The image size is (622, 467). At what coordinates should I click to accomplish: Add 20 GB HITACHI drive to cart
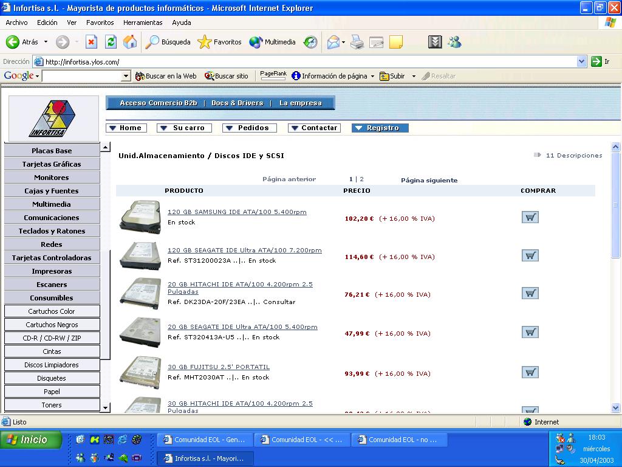530,294
